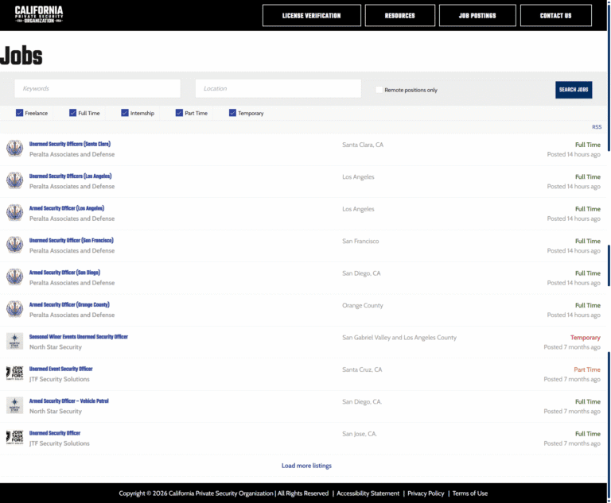
Task: Click Join Task Force logo for San Jose job
Action: tap(15, 437)
